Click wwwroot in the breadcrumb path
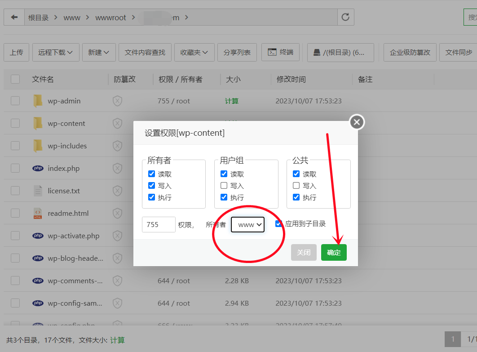477x352 pixels. [x=110, y=18]
